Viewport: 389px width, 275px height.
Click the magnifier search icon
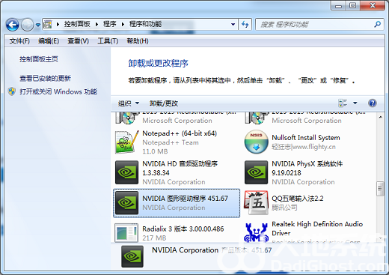tap(378, 24)
